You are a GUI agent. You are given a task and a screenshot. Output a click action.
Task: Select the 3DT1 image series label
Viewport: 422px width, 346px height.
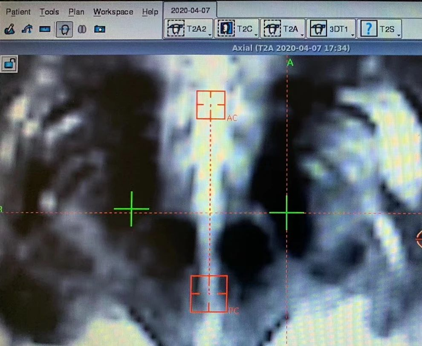click(339, 29)
